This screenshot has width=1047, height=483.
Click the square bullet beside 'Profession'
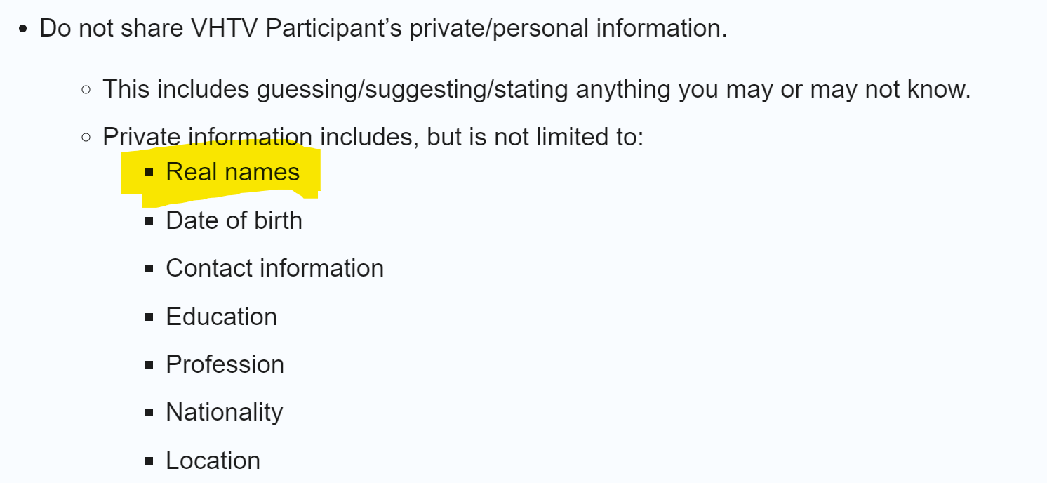pyautogui.click(x=149, y=365)
